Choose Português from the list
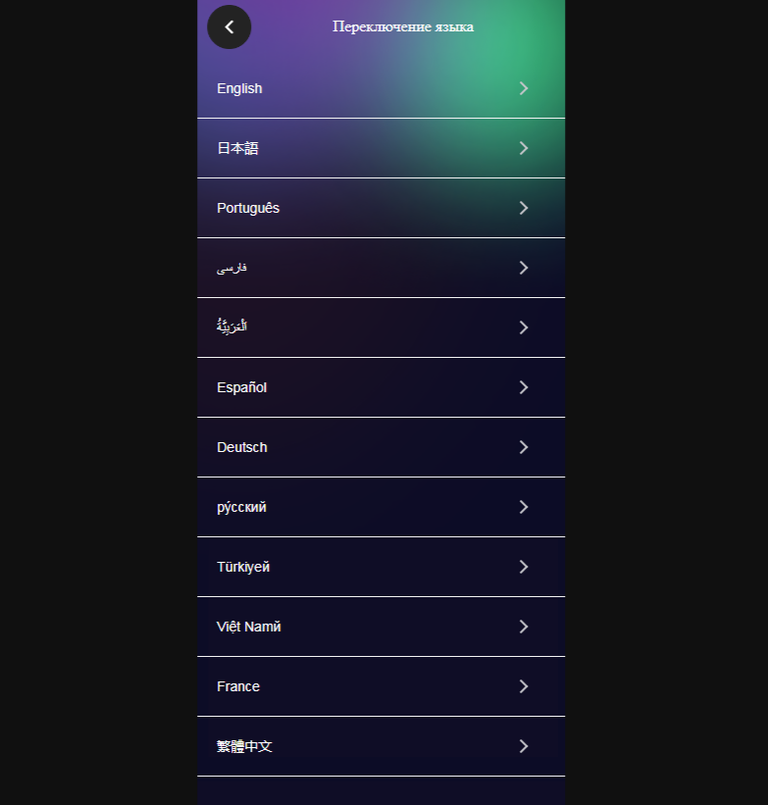 point(248,208)
